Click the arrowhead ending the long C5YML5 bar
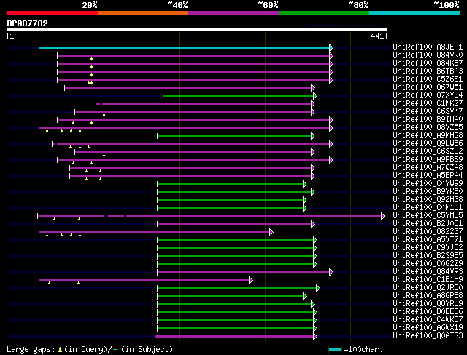Screen dimensions: 467x355 pyautogui.click(x=382, y=216)
